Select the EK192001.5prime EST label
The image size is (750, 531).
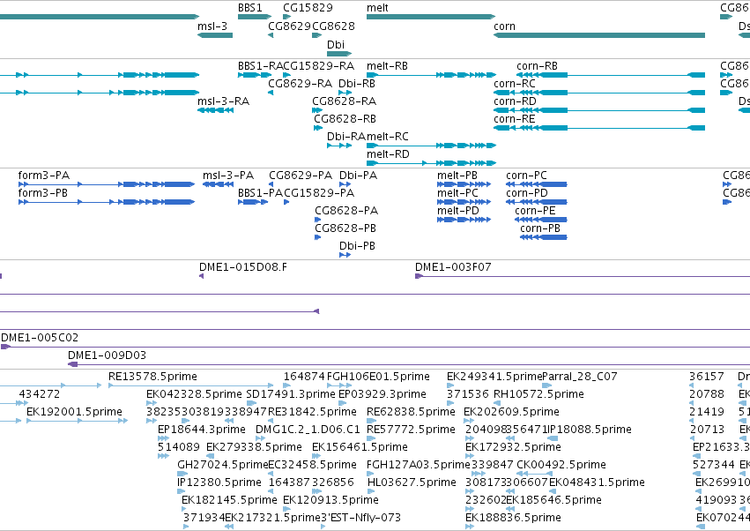point(74,412)
